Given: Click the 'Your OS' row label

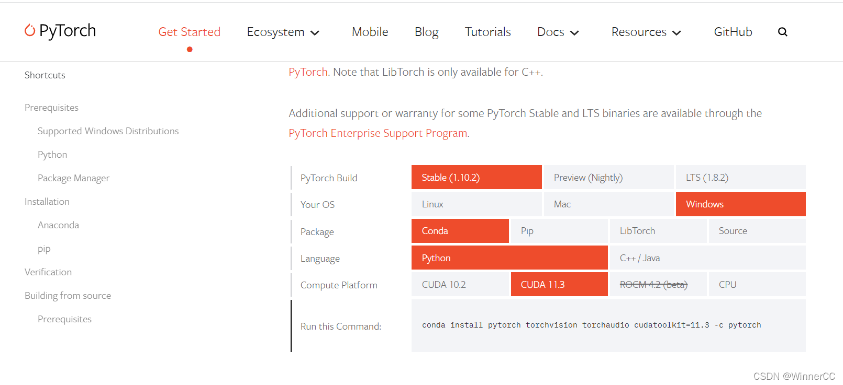Looking at the screenshot, I should [317, 205].
